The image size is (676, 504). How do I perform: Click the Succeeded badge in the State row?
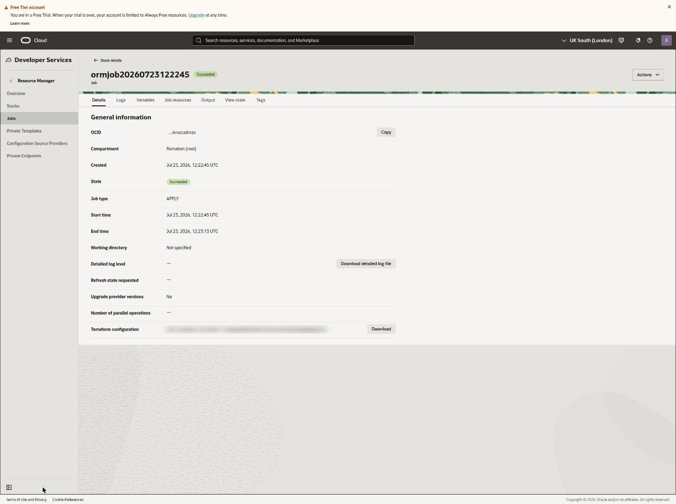pyautogui.click(x=178, y=182)
